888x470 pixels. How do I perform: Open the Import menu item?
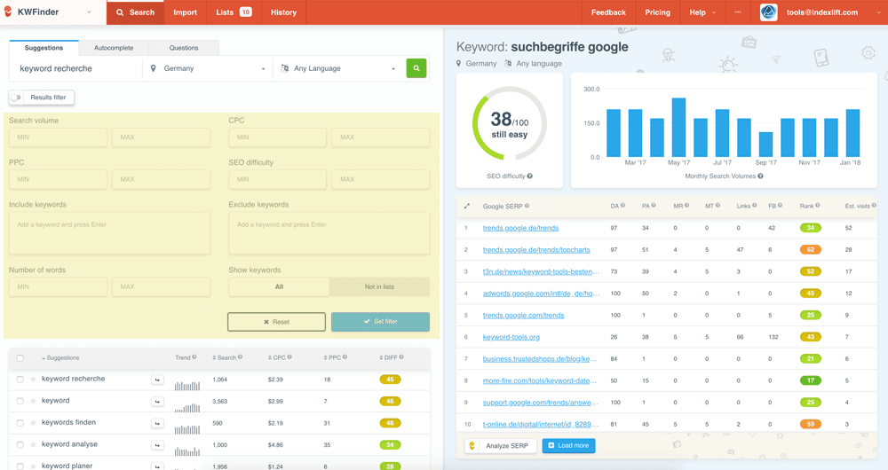[x=186, y=12]
